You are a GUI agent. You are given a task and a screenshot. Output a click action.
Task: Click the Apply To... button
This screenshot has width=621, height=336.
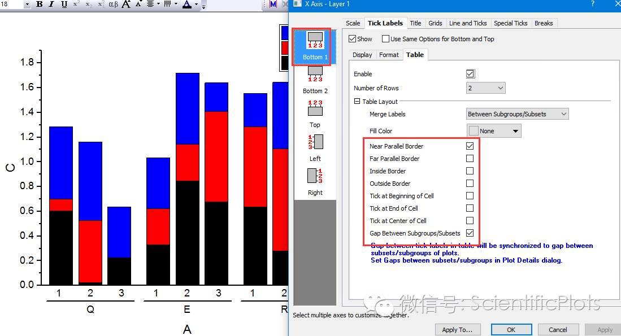click(458, 330)
